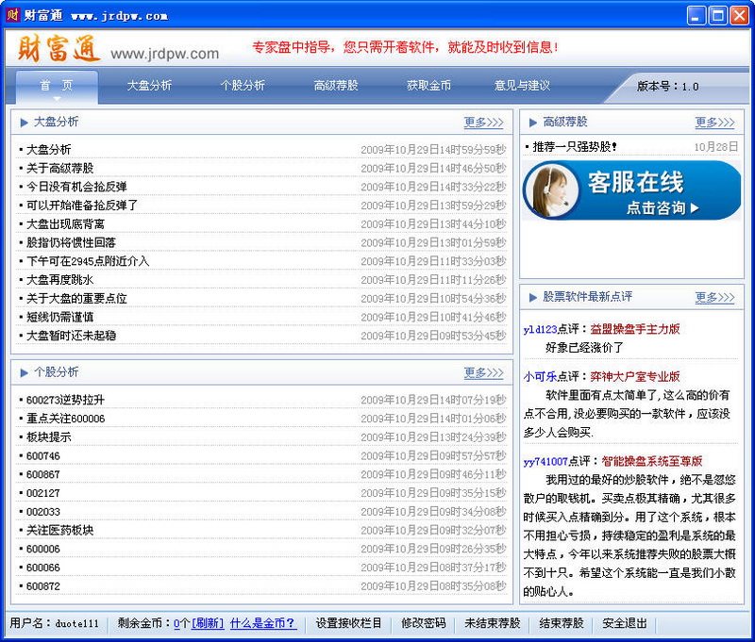Image resolution: width=755 pixels, height=642 pixels.
Task: Open software link 弈神大户室专业版
Action: point(635,376)
